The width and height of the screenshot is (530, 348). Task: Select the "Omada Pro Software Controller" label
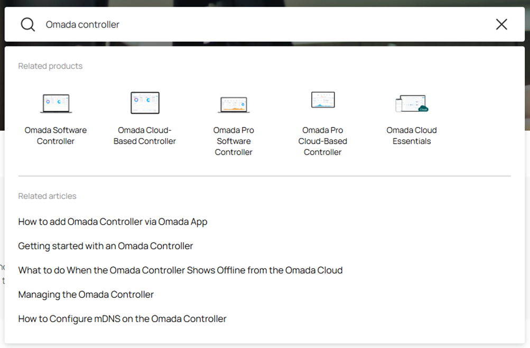(234, 141)
